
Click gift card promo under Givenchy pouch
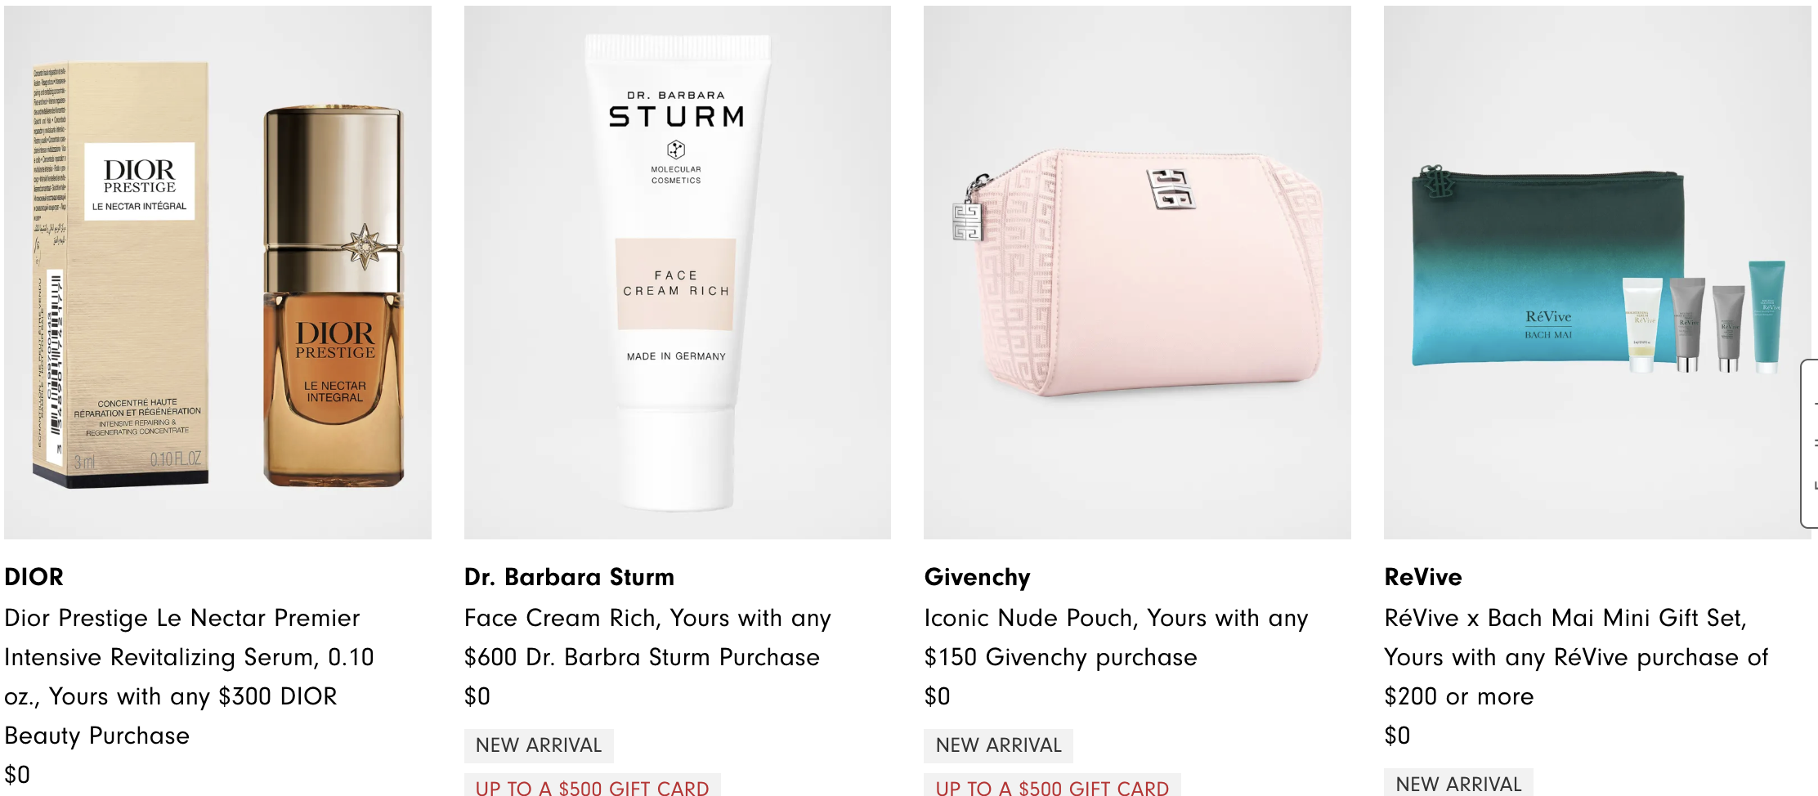[1052, 786]
